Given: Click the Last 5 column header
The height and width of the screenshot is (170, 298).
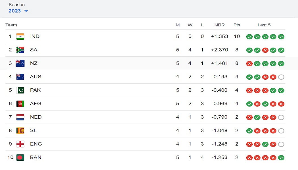Looking at the screenshot, I should pos(264,25).
